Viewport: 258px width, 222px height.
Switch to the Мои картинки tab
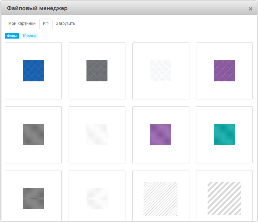[22, 23]
